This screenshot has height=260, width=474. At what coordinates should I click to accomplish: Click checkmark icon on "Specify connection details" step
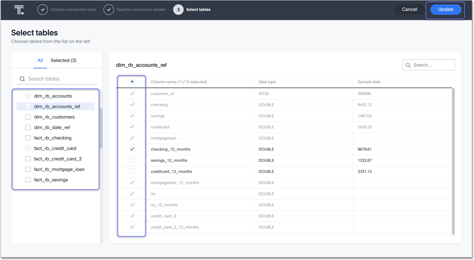(x=109, y=9)
